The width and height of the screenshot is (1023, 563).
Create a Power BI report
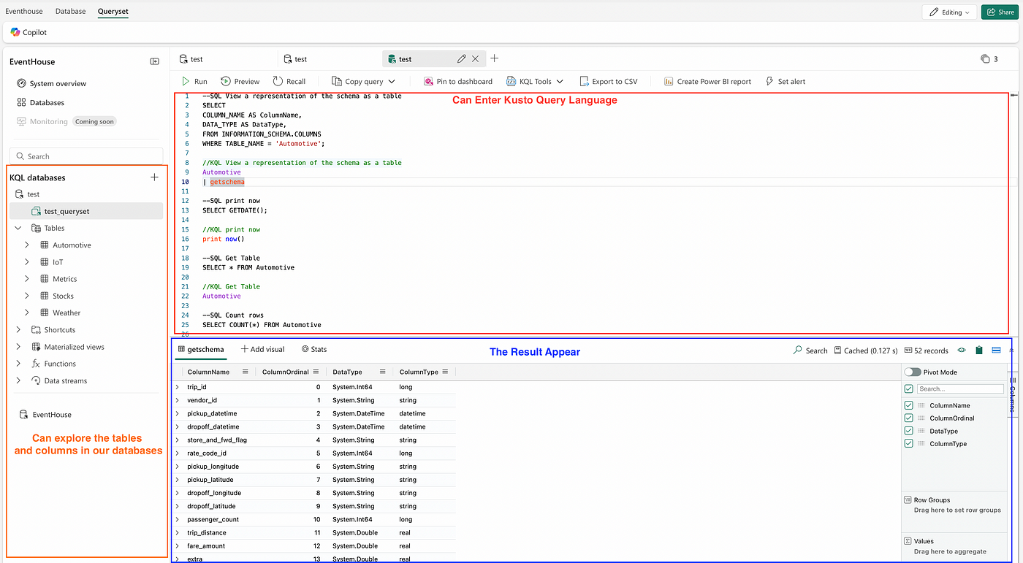point(707,81)
